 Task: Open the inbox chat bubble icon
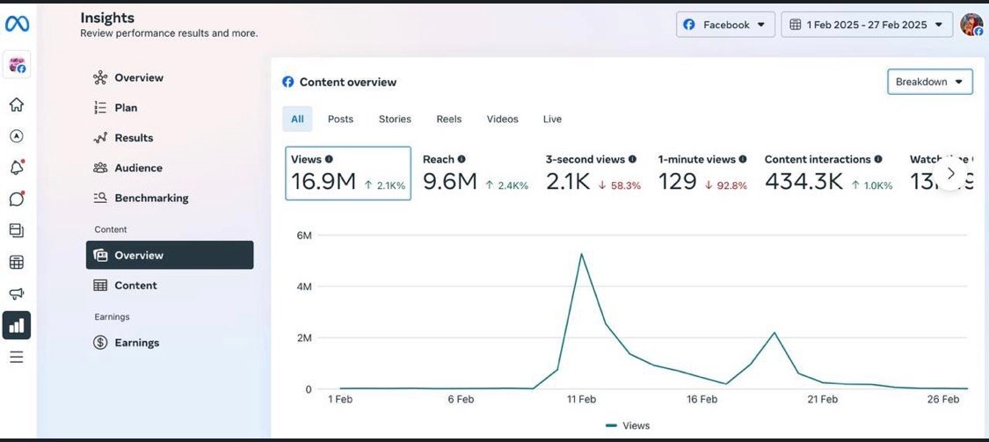(17, 199)
